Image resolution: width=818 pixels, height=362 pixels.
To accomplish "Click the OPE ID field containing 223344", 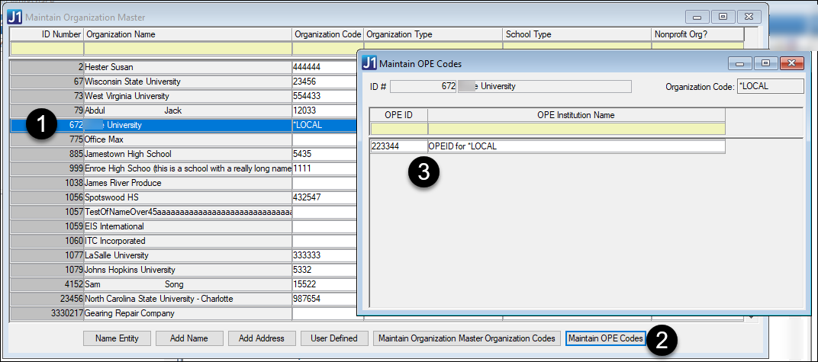I will pyautogui.click(x=398, y=146).
